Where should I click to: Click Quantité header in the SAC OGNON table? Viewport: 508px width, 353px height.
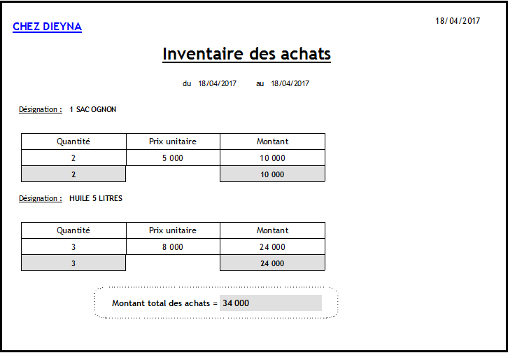pyautogui.click(x=73, y=141)
